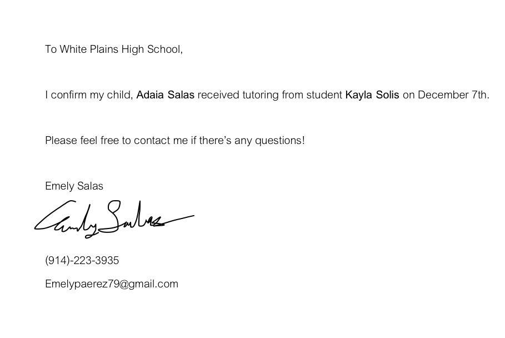Click the date text December 7th
This screenshot has height=338, width=505.
452,95
